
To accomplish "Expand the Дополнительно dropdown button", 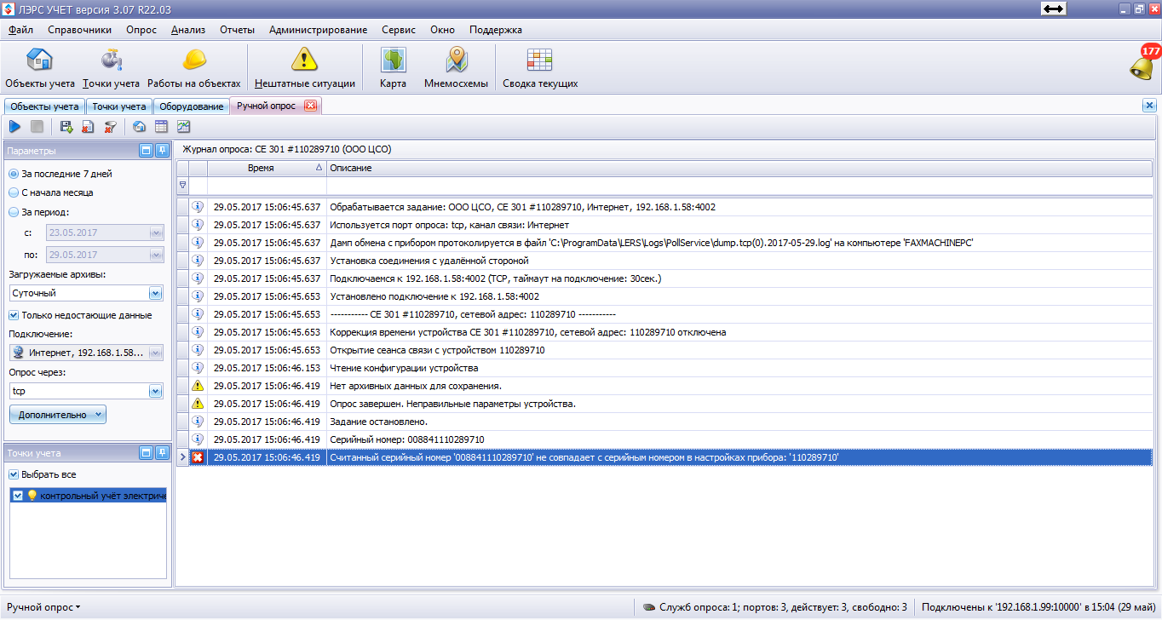I will click(x=57, y=415).
